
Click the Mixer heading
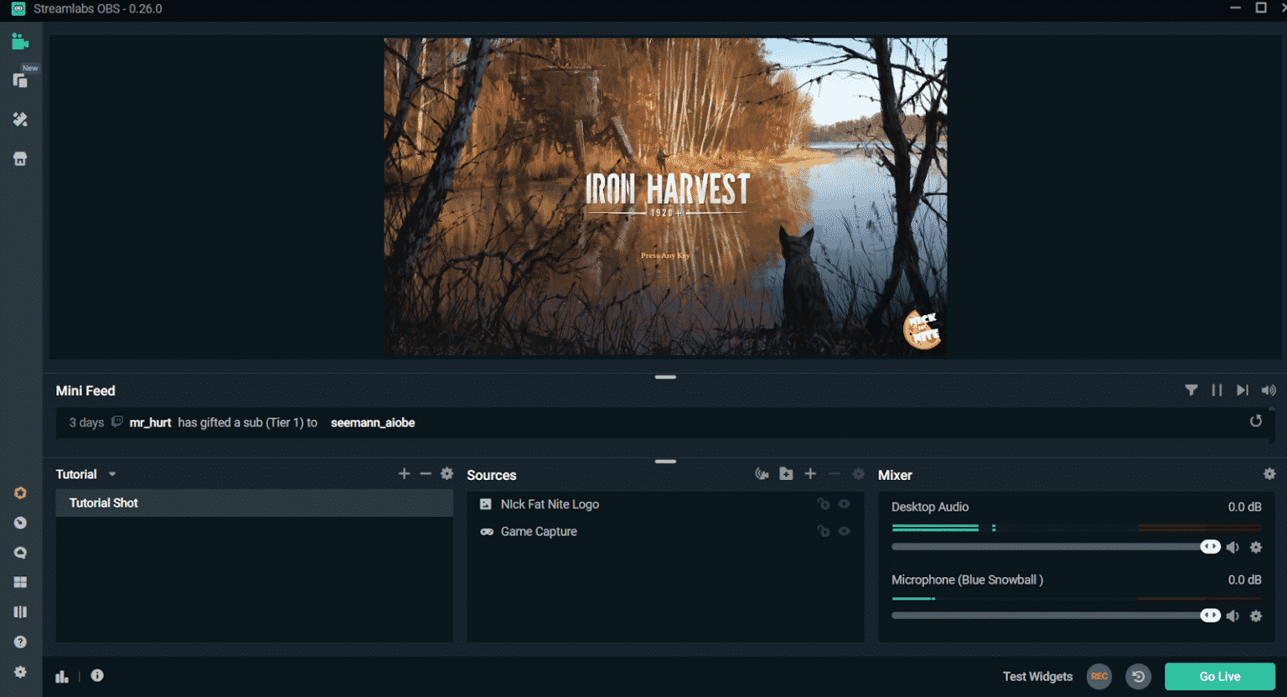[x=895, y=475]
